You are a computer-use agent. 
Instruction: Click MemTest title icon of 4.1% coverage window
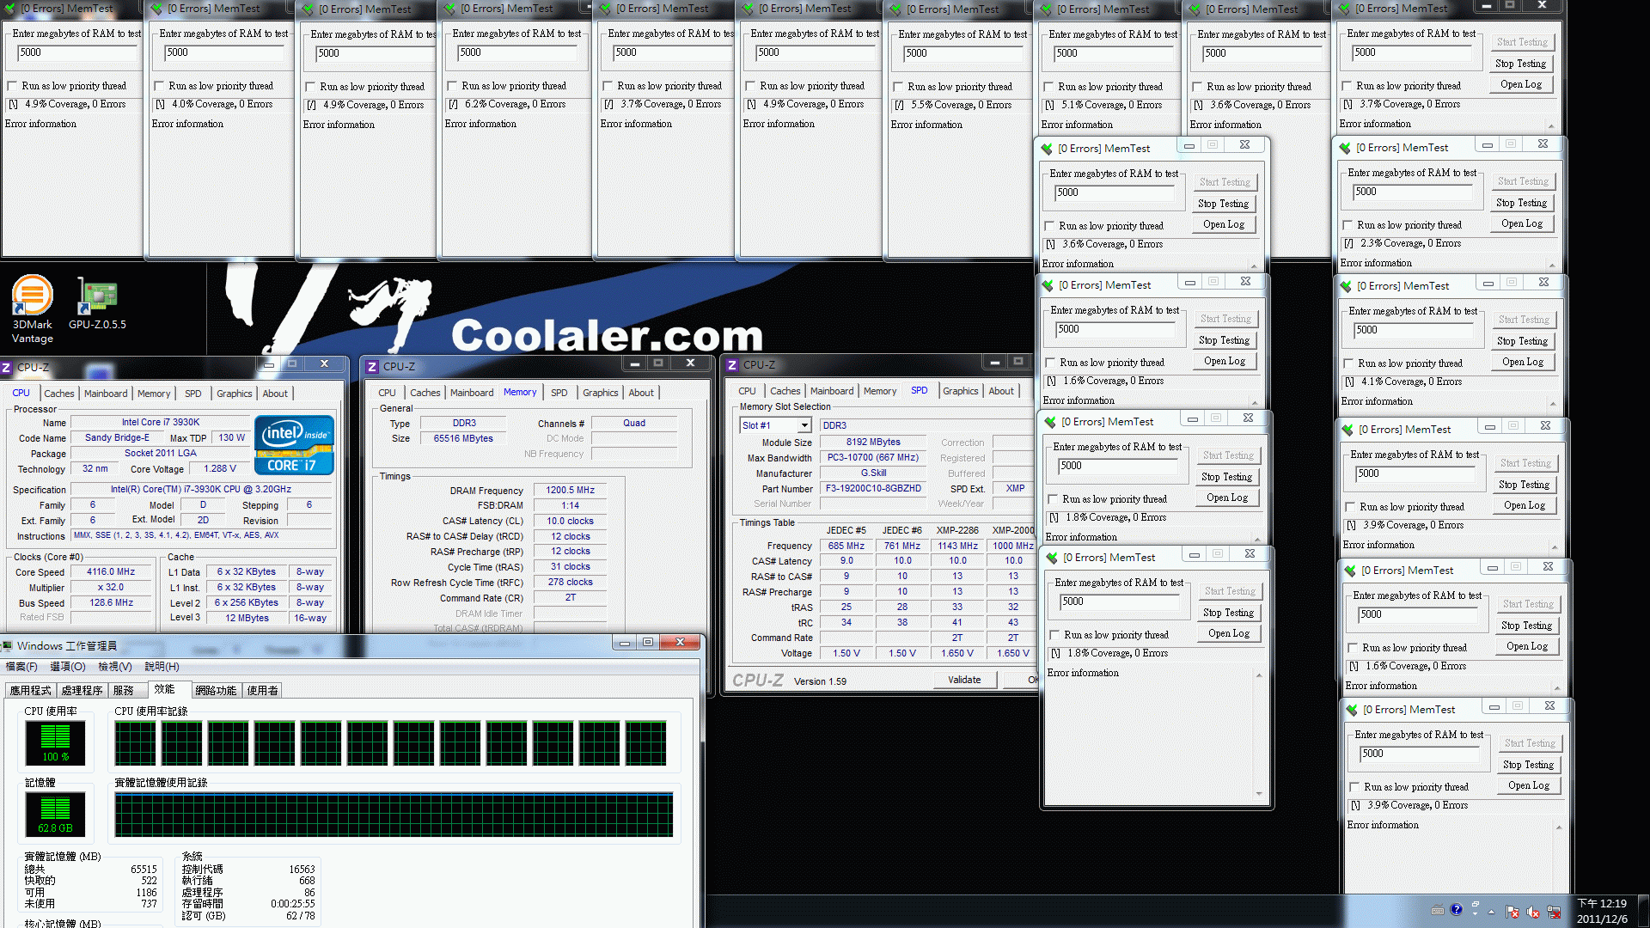(x=1346, y=286)
